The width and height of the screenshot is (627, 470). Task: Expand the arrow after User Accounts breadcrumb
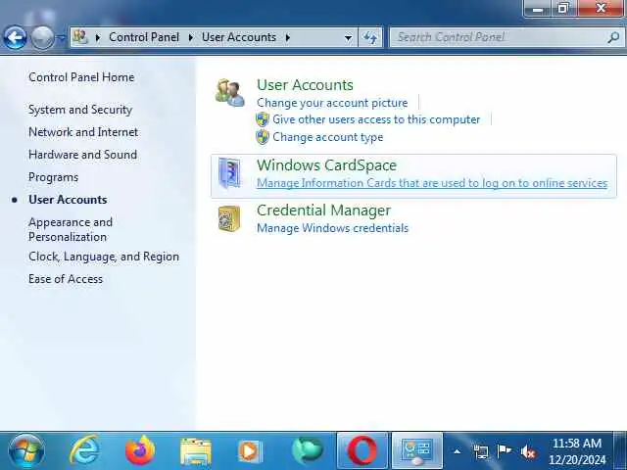click(x=288, y=37)
